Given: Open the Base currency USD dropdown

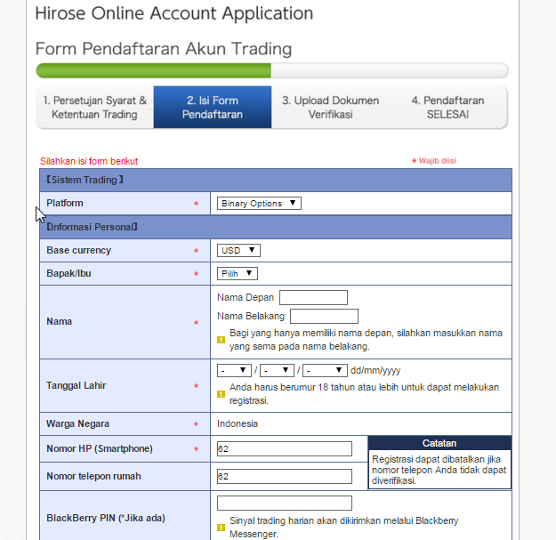Looking at the screenshot, I should (238, 250).
